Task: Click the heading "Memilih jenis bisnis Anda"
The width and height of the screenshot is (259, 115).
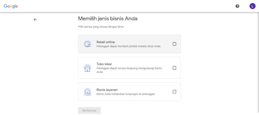Action: click(108, 19)
